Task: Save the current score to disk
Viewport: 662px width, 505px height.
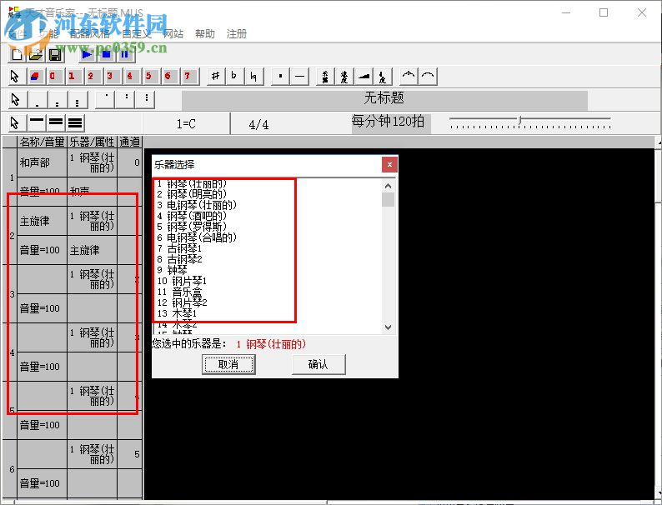Action: (x=55, y=55)
